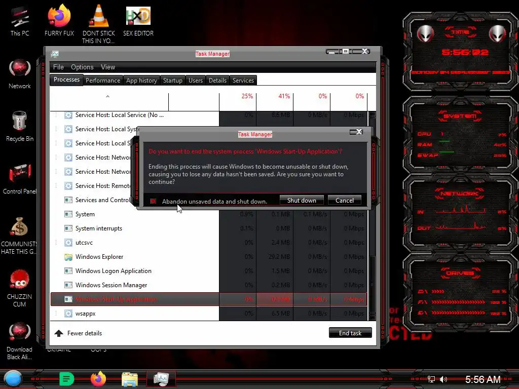Close the end-process confirmation dialog
Image resolution: width=519 pixels, height=389 pixels.
(359, 132)
